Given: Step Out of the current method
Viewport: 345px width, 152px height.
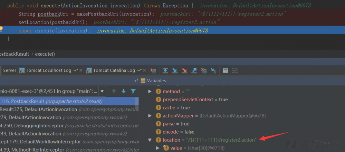Looking at the screenshot, I should click(x=194, y=70).
